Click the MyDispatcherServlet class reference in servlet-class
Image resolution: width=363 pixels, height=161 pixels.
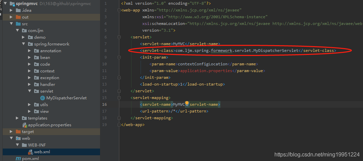point(275,51)
